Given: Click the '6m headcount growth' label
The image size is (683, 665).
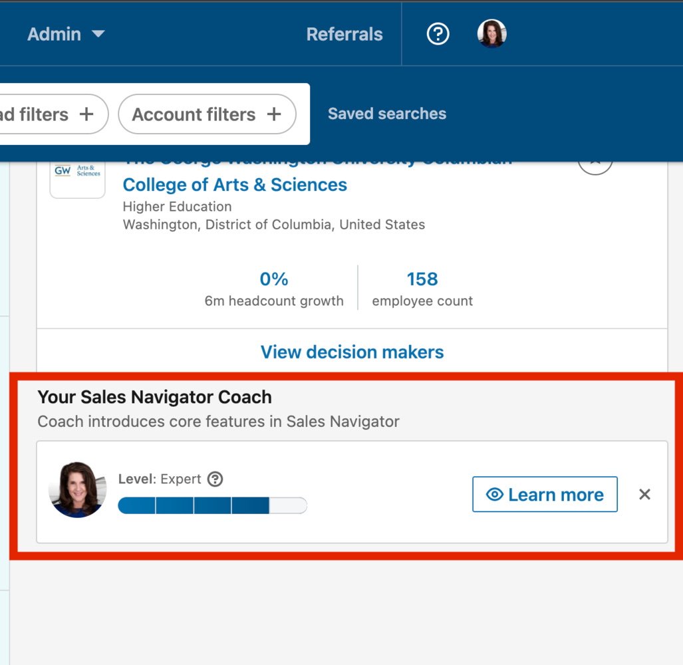Looking at the screenshot, I should coord(274,301).
